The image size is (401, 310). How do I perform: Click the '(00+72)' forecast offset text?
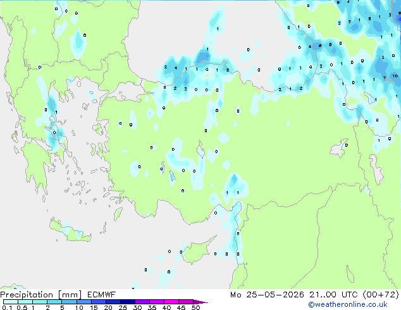pos(381,295)
